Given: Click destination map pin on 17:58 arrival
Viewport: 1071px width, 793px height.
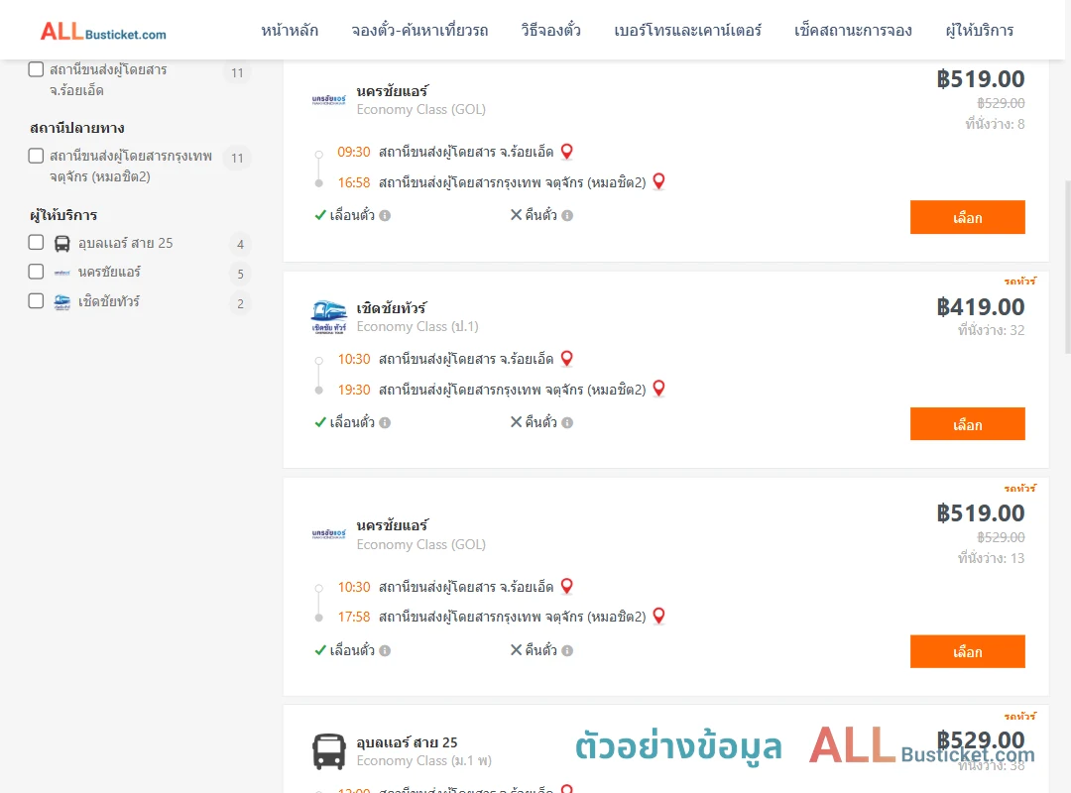Looking at the screenshot, I should pyautogui.click(x=658, y=617).
